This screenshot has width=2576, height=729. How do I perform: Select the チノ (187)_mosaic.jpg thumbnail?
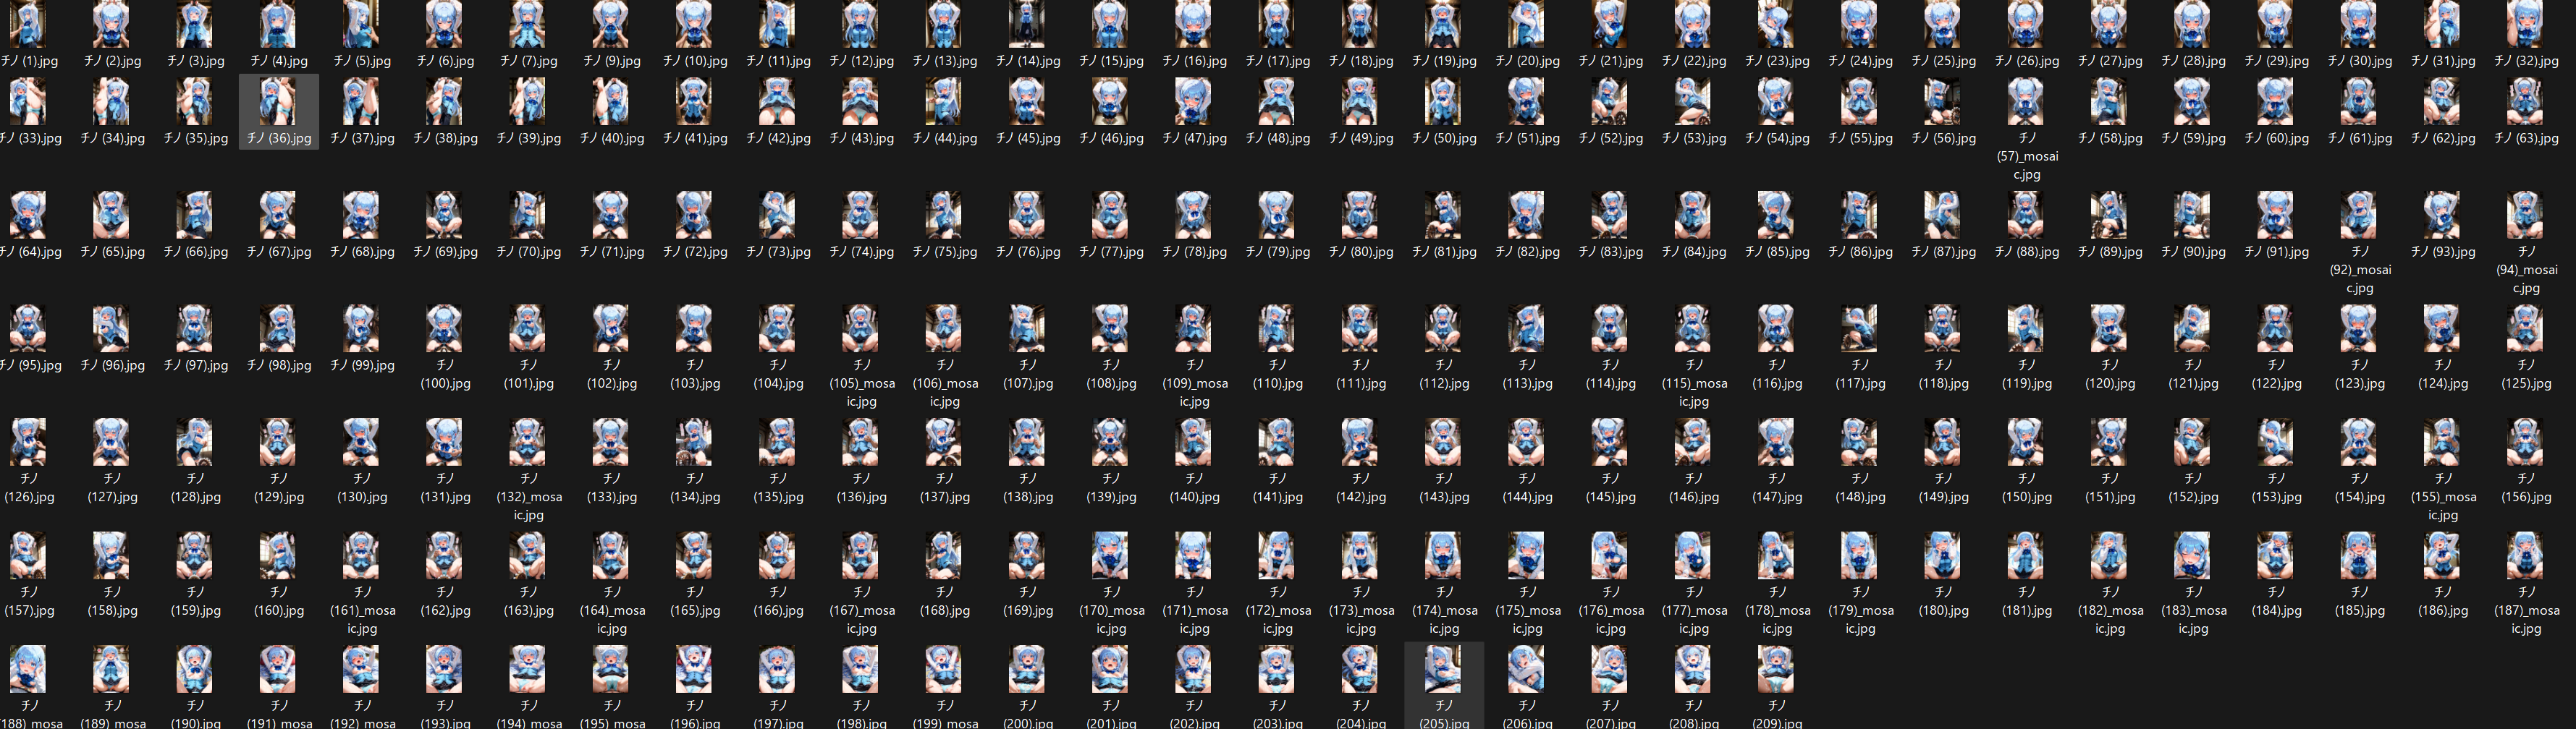(2527, 555)
